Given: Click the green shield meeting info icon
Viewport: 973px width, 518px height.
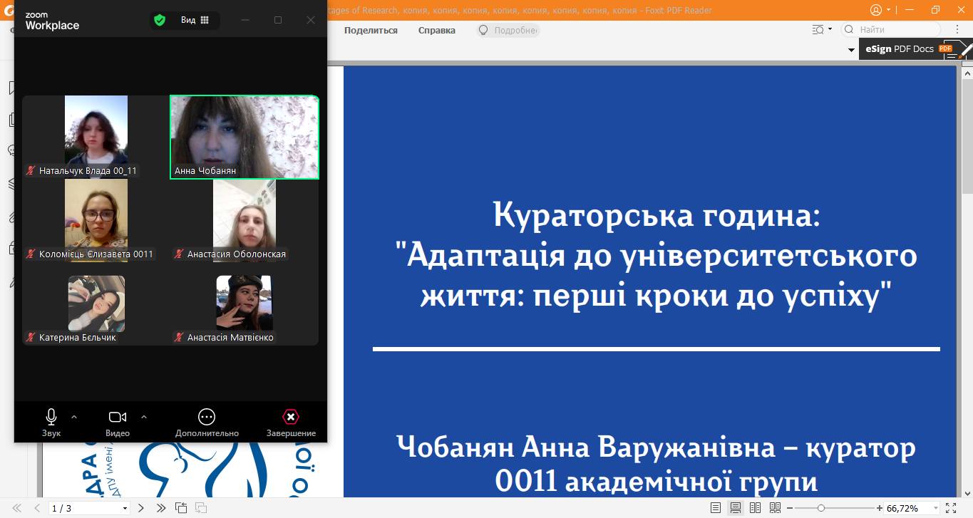Looking at the screenshot, I should [x=160, y=20].
